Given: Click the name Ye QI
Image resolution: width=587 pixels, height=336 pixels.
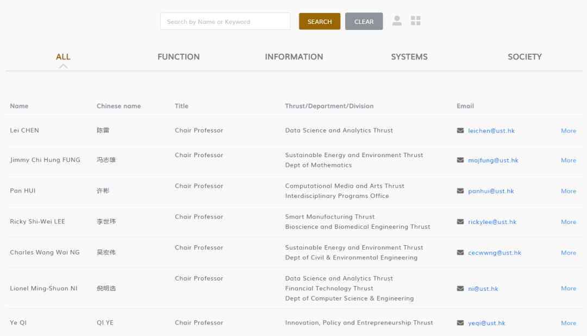Looking at the screenshot, I should (18, 322).
